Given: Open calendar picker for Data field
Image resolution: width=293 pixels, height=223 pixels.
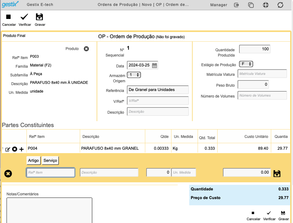Looking at the screenshot, I should coord(154,66).
